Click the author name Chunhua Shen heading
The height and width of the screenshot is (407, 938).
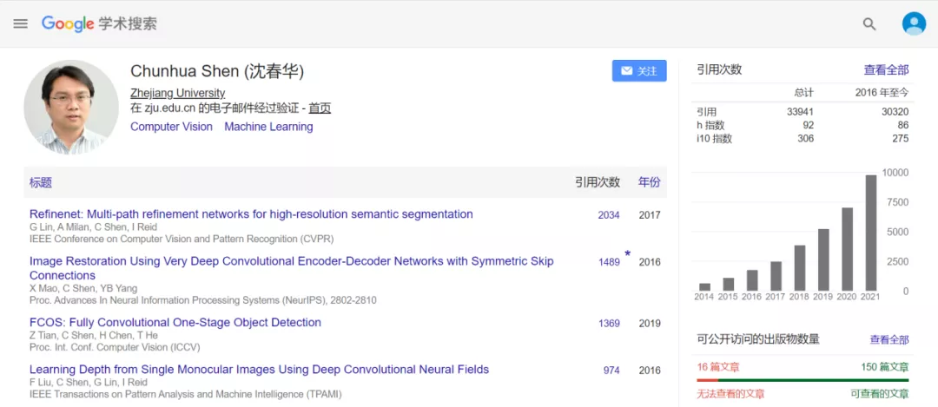tap(217, 71)
